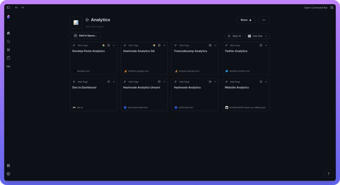Open more options on Twitter Analytics card
Image resolution: width=340 pixels, height=185 pixels.
pyautogui.click(x=266, y=45)
